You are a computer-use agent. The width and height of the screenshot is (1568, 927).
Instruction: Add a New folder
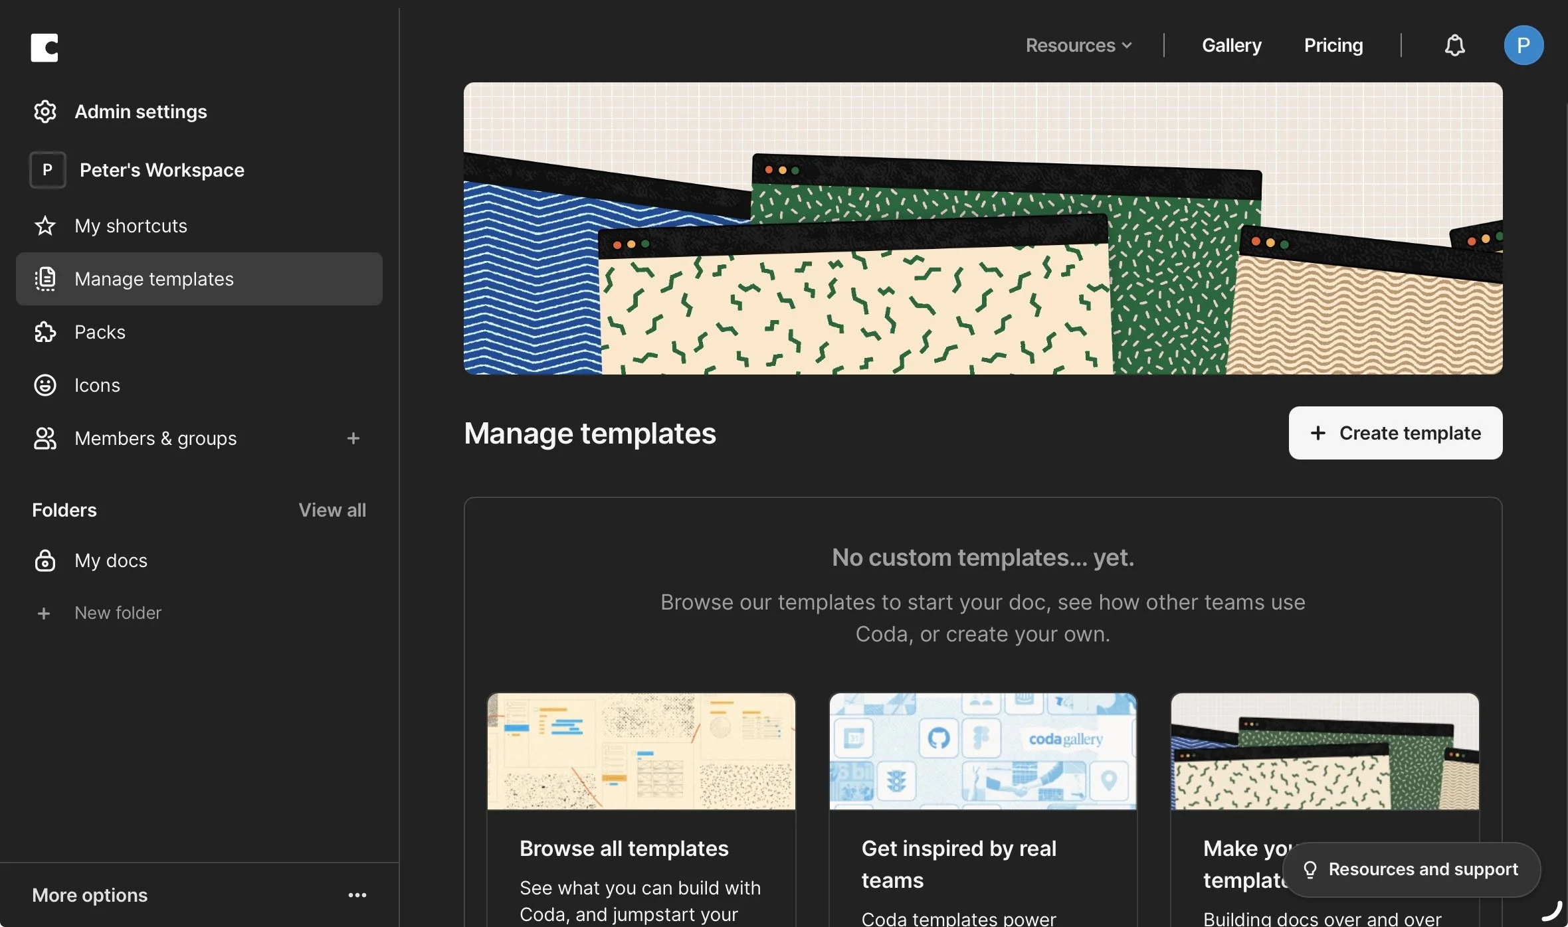point(117,613)
